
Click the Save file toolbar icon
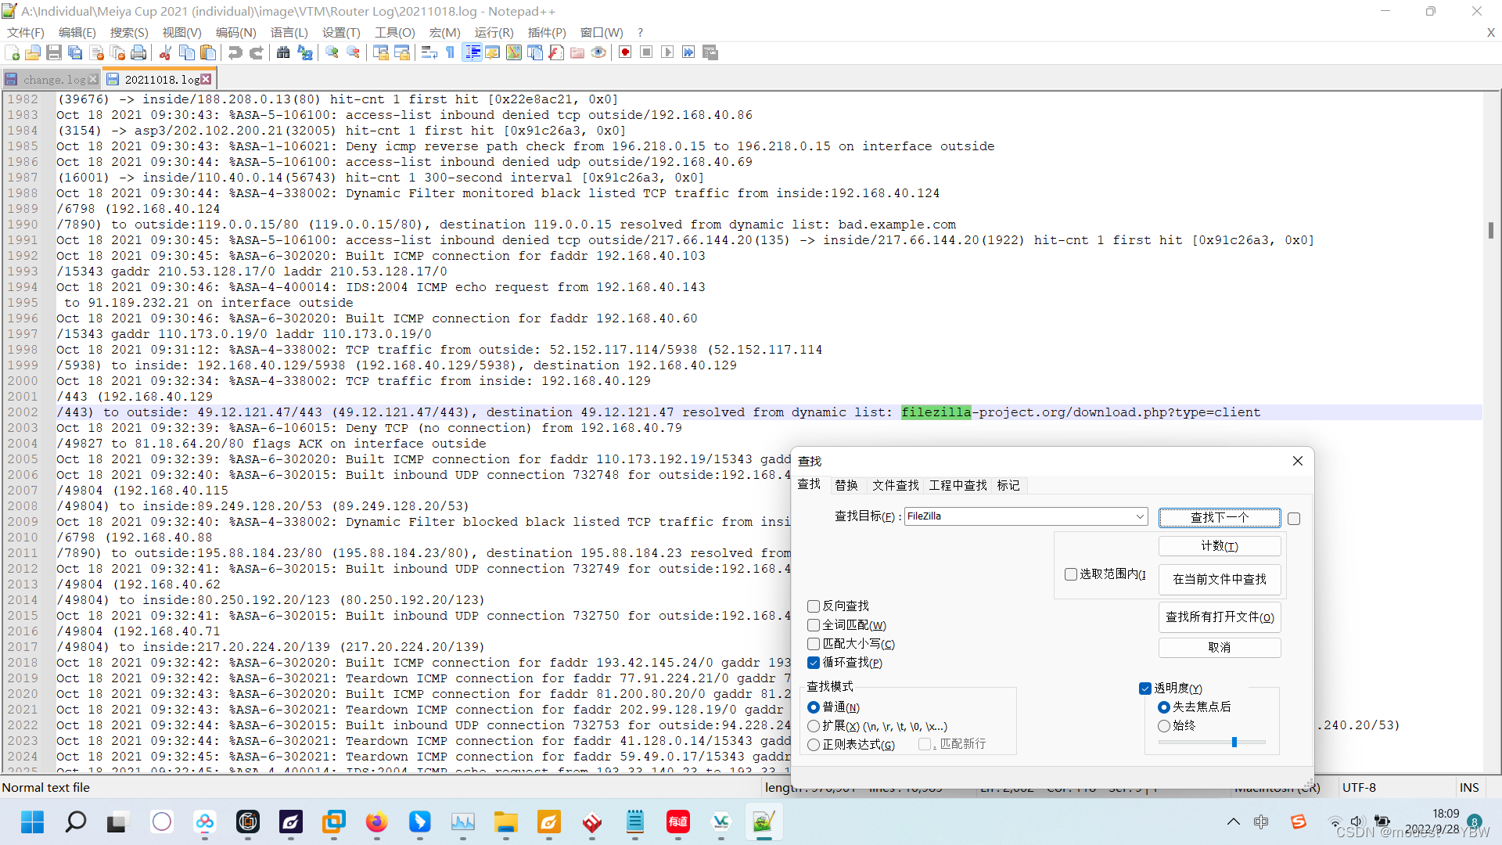54,52
